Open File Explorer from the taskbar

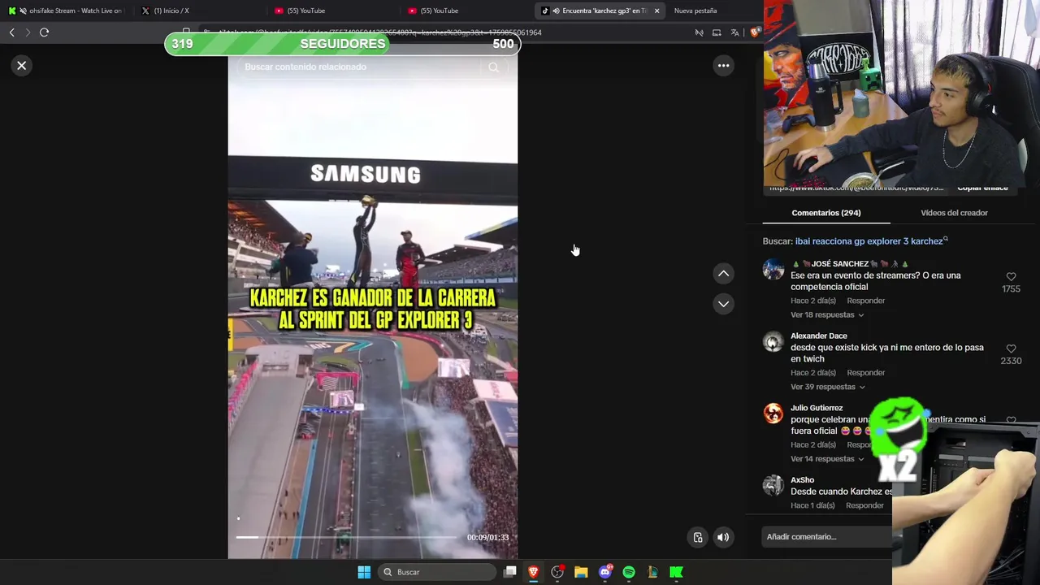click(581, 572)
